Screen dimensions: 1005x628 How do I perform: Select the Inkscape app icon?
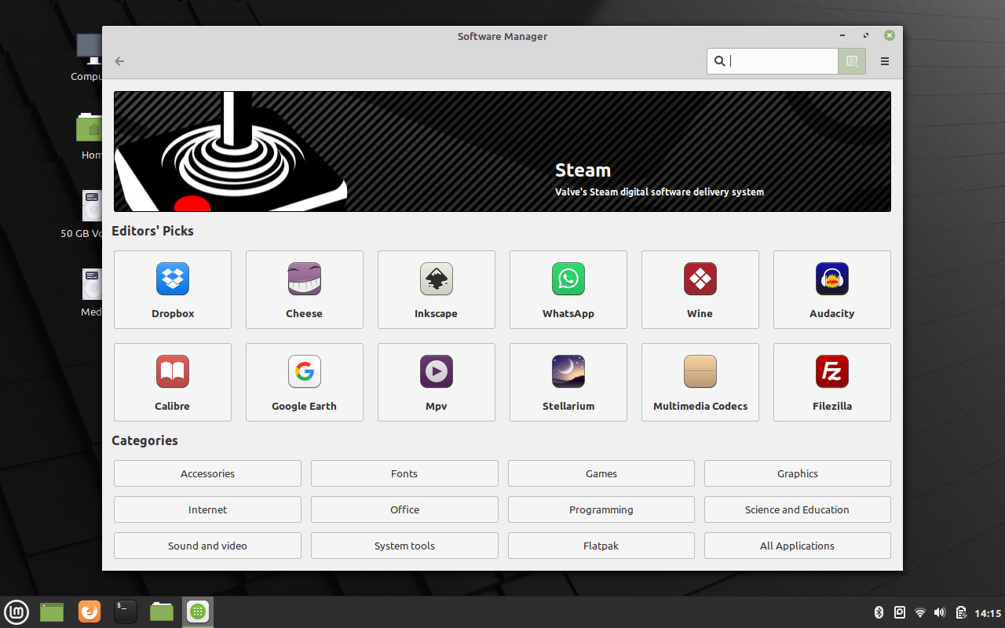436,279
